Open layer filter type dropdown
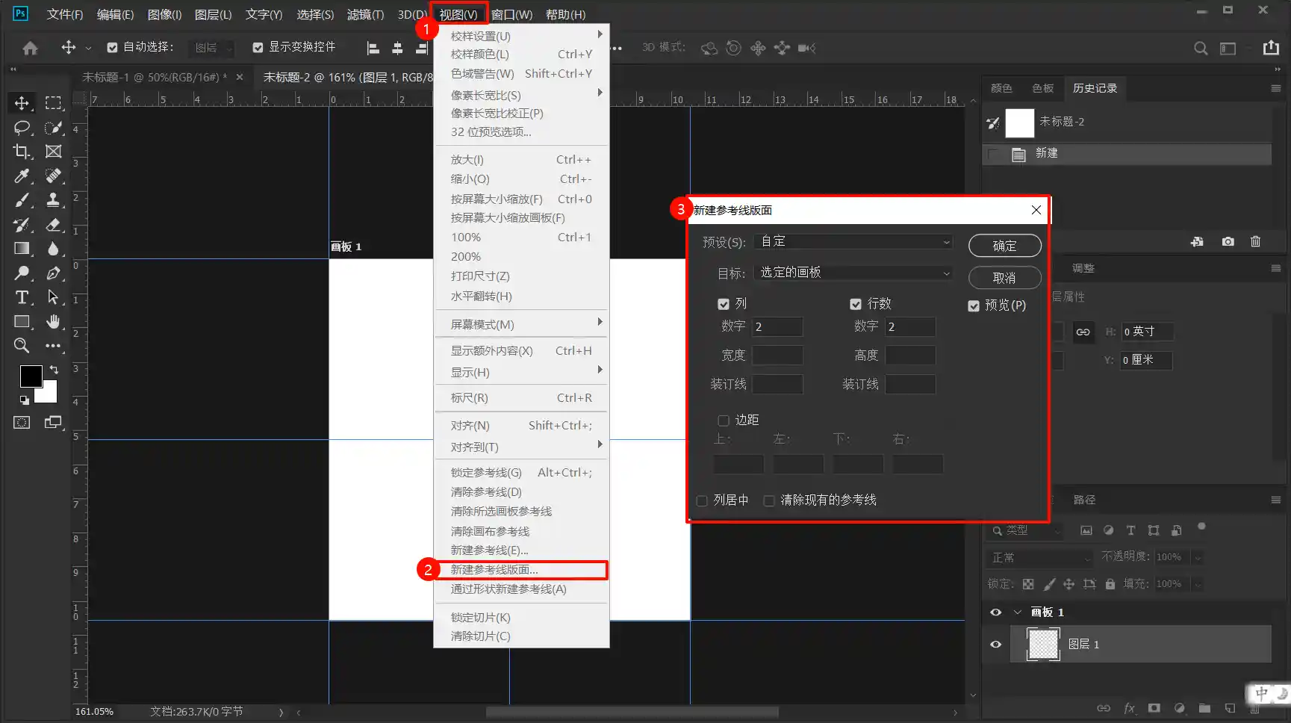The width and height of the screenshot is (1291, 723). 1024,530
